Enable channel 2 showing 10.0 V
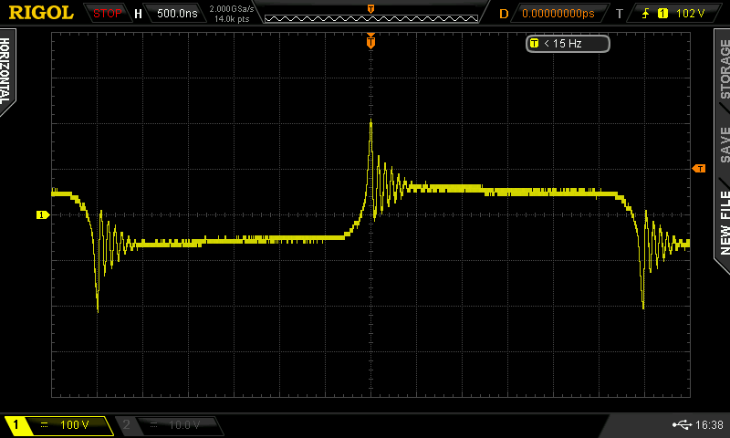This screenshot has width=730, height=438. pos(170,425)
